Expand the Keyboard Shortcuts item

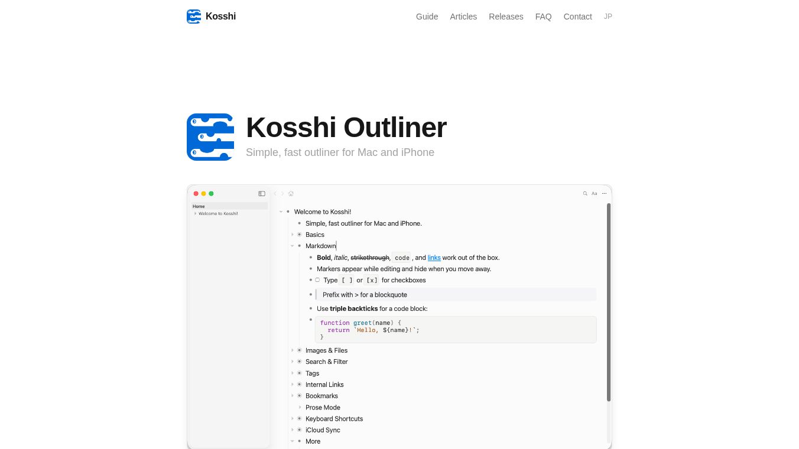292,419
